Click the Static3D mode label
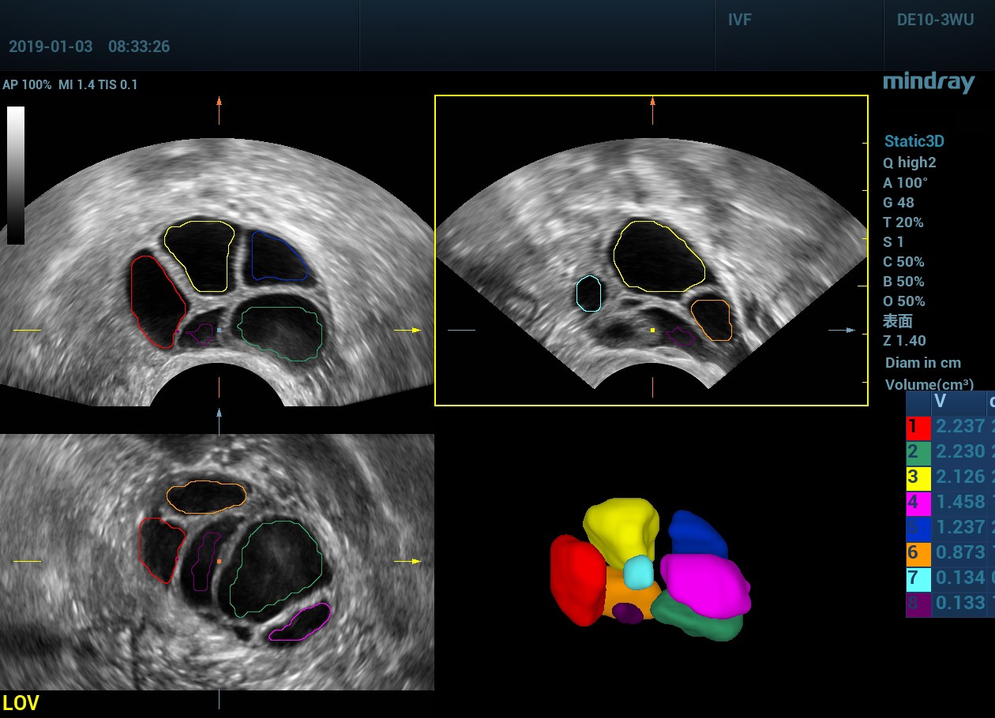 914,142
